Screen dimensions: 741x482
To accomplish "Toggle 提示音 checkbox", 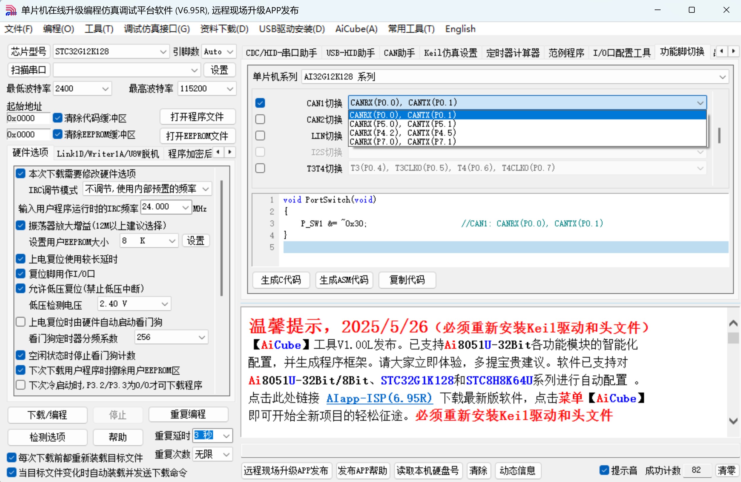I will click(x=604, y=470).
